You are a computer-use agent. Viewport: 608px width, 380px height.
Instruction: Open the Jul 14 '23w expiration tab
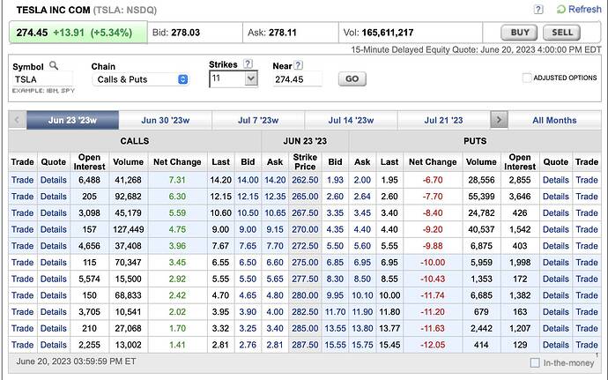pos(351,120)
